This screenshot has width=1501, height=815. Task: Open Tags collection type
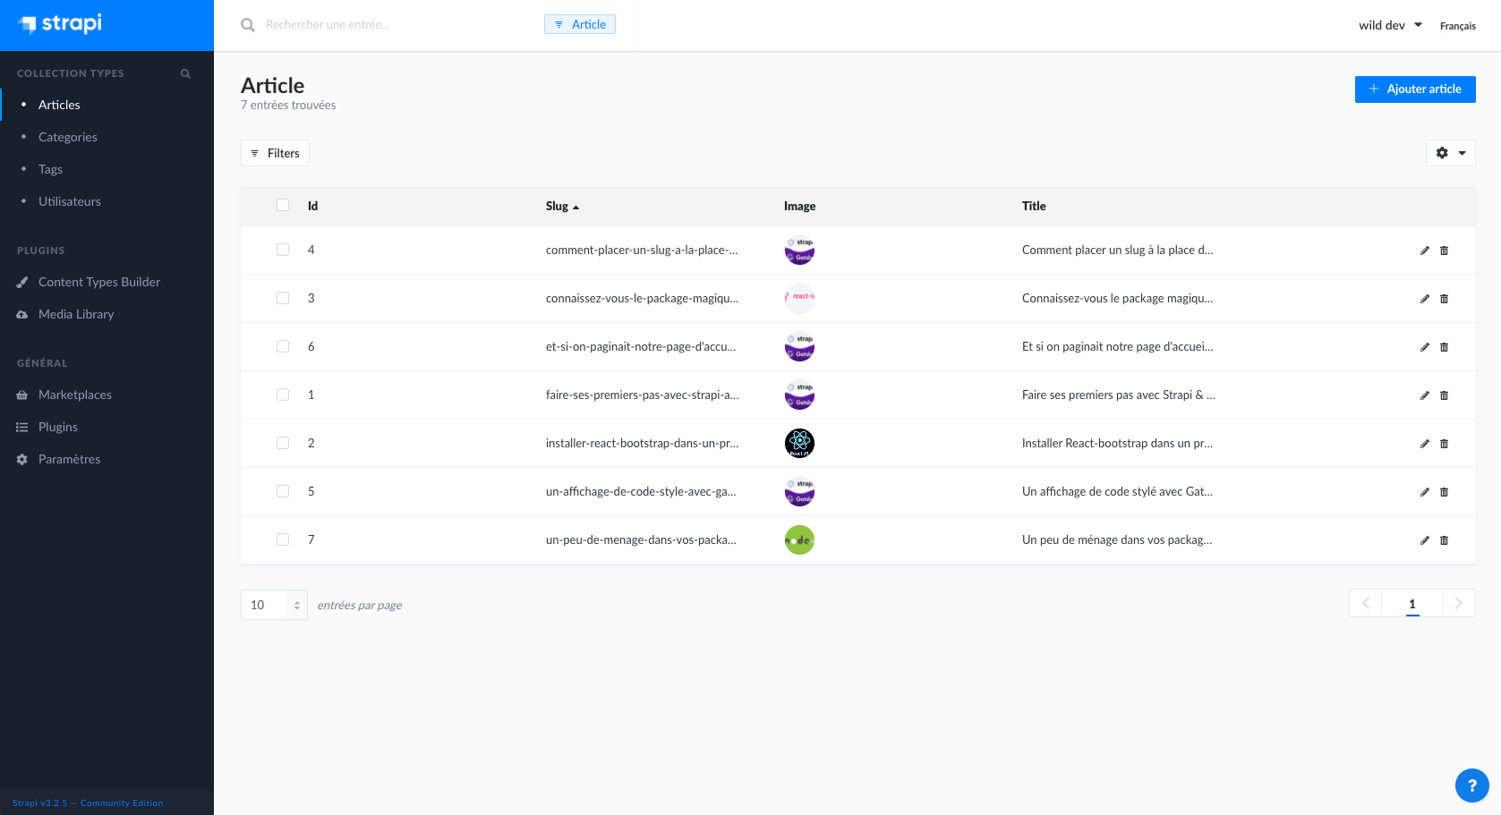pos(50,169)
